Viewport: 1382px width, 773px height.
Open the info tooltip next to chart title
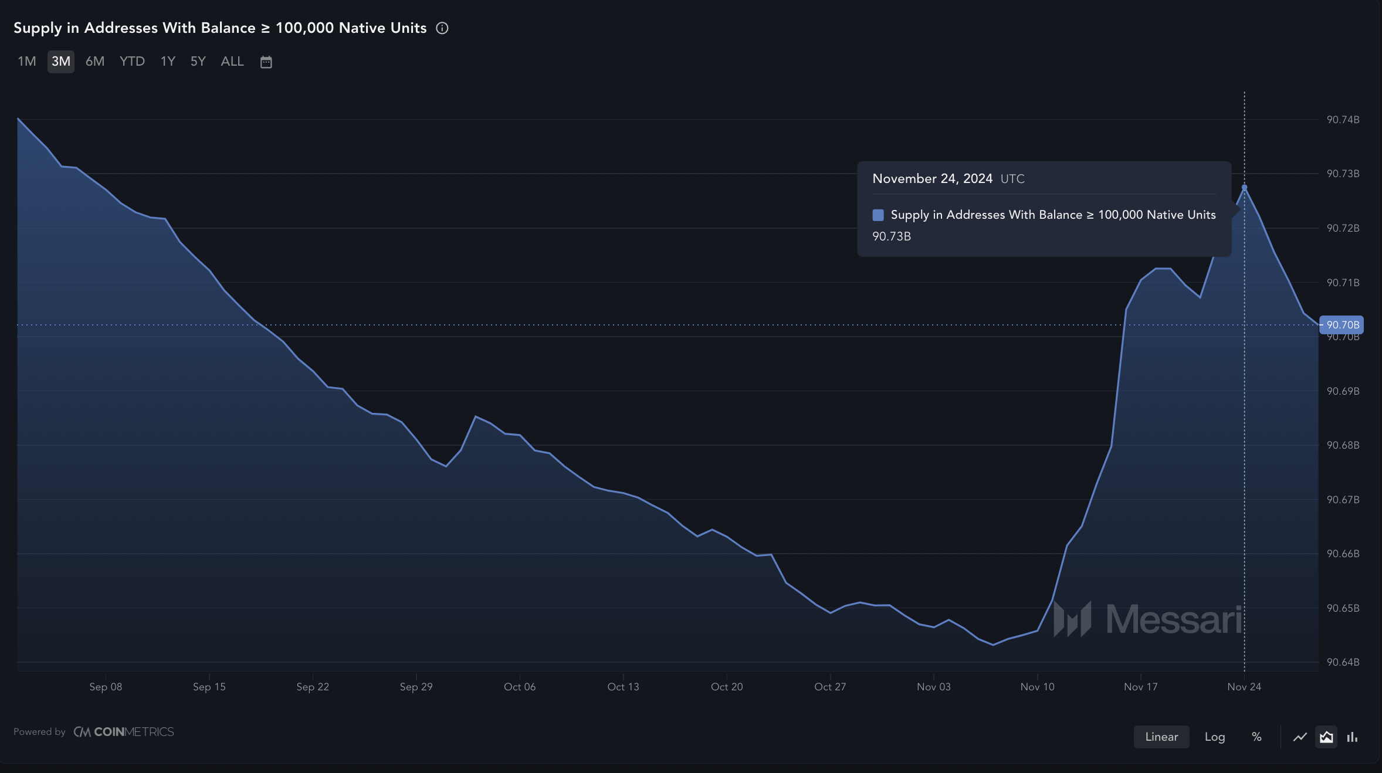[x=442, y=28]
